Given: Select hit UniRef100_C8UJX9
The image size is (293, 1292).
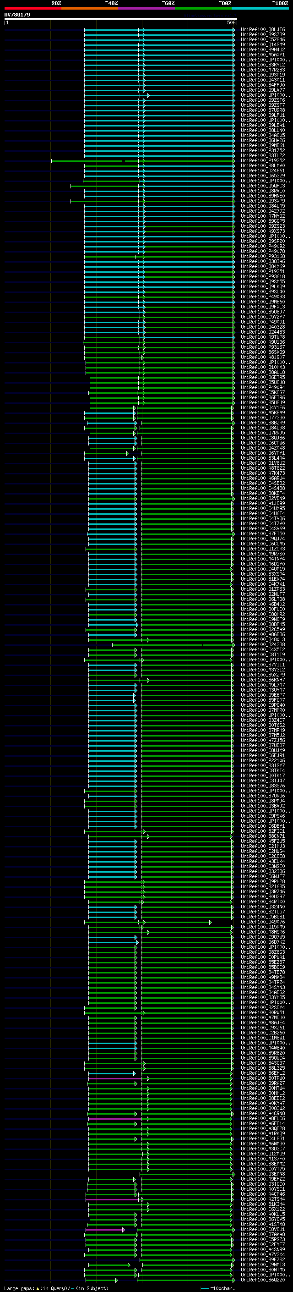Looking at the screenshot, I should click(263, 750).
